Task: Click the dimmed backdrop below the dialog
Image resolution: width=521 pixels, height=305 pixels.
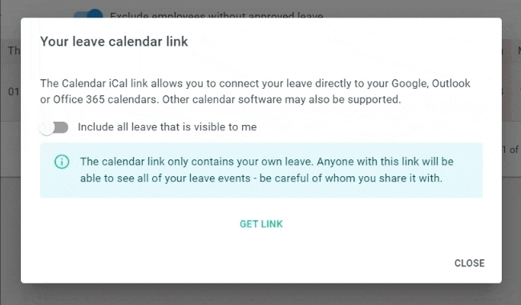Action: pos(260,295)
